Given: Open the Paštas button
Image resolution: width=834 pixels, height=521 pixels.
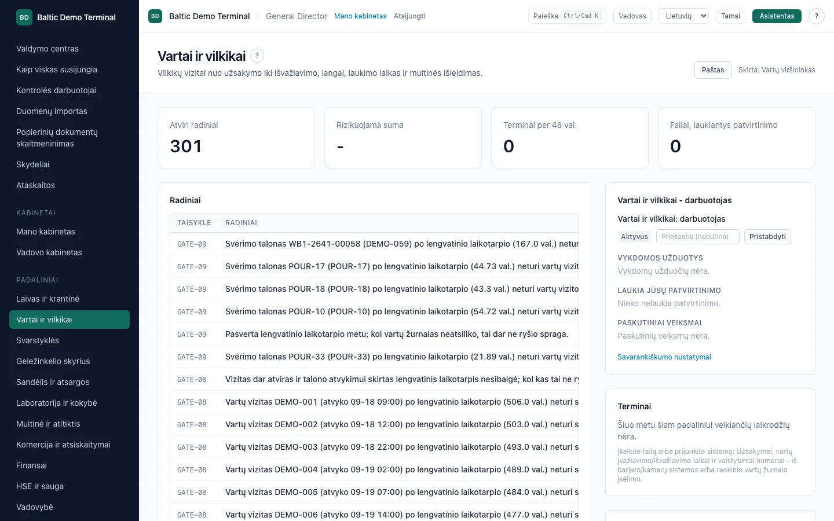Looking at the screenshot, I should pos(713,70).
